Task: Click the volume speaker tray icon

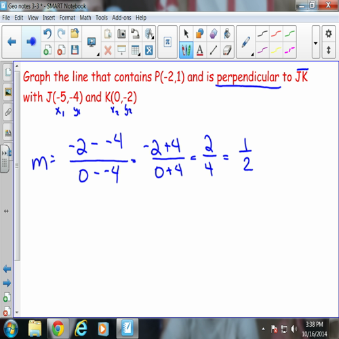Action: (x=294, y=329)
